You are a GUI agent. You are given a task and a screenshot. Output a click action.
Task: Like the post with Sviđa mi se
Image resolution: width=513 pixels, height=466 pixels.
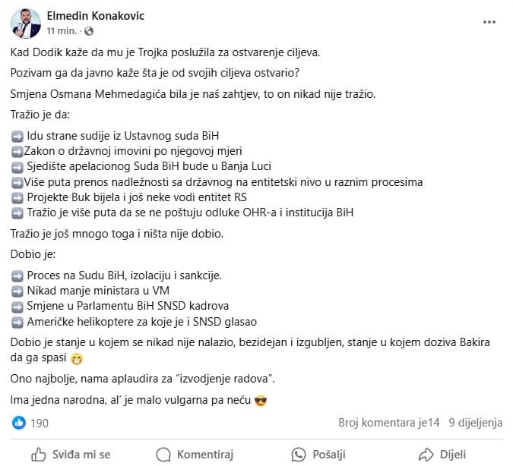click(71, 454)
